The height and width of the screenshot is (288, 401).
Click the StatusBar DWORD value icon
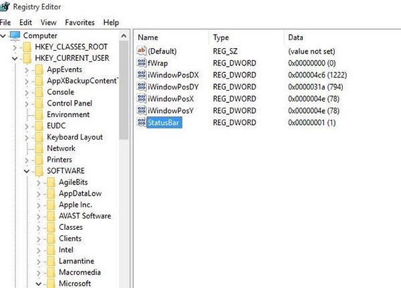[141, 123]
